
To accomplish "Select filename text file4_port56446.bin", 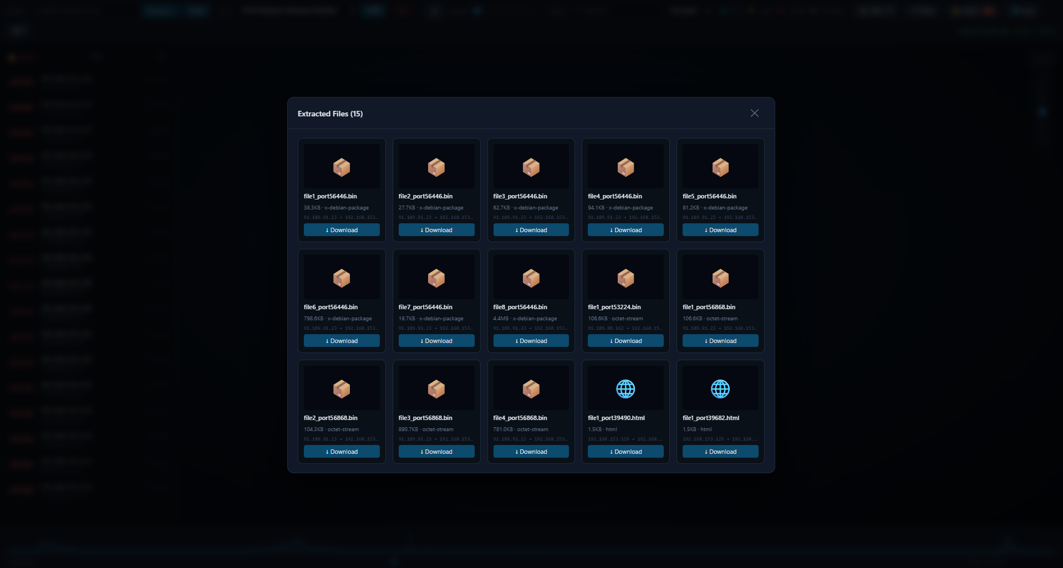I will click(615, 196).
